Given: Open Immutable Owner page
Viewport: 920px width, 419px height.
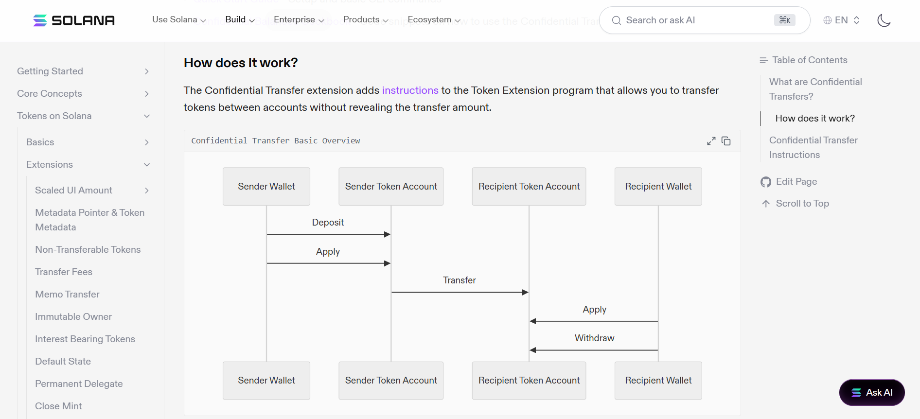Looking at the screenshot, I should click(x=73, y=317).
